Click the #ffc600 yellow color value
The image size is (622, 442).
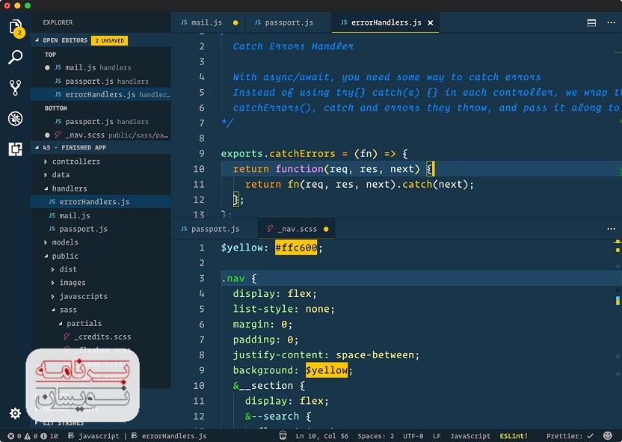(296, 248)
